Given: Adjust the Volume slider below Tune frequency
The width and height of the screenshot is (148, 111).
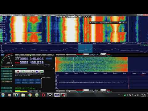Looking at the screenshot, I should click(29, 65).
